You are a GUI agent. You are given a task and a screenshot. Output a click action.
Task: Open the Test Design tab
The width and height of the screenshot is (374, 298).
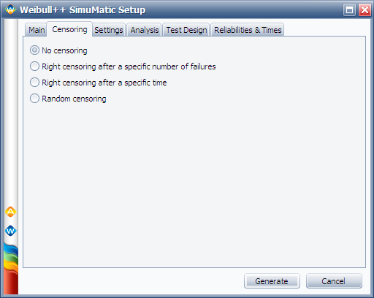(x=186, y=30)
